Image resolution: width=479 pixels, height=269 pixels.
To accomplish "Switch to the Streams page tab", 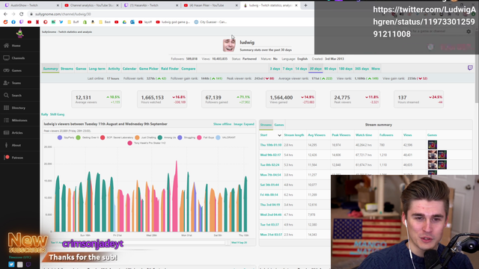I will click(67, 69).
